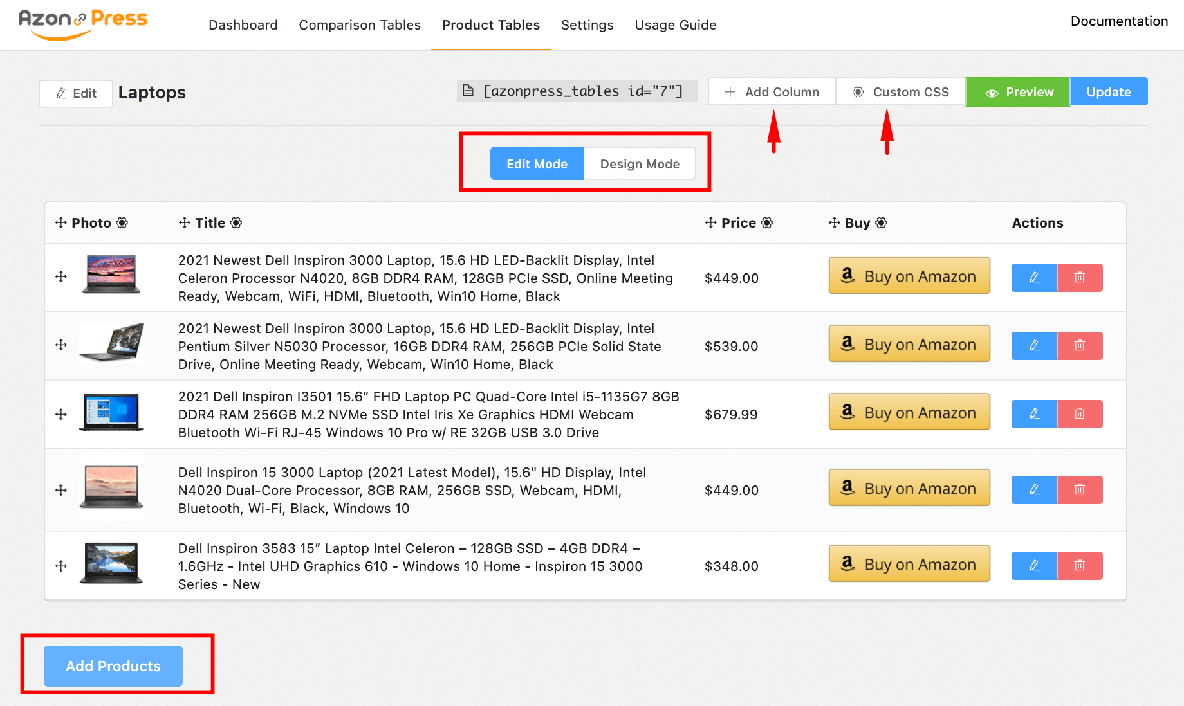Click the green Preview button
Screen dimensions: 1184x706
[1018, 92]
